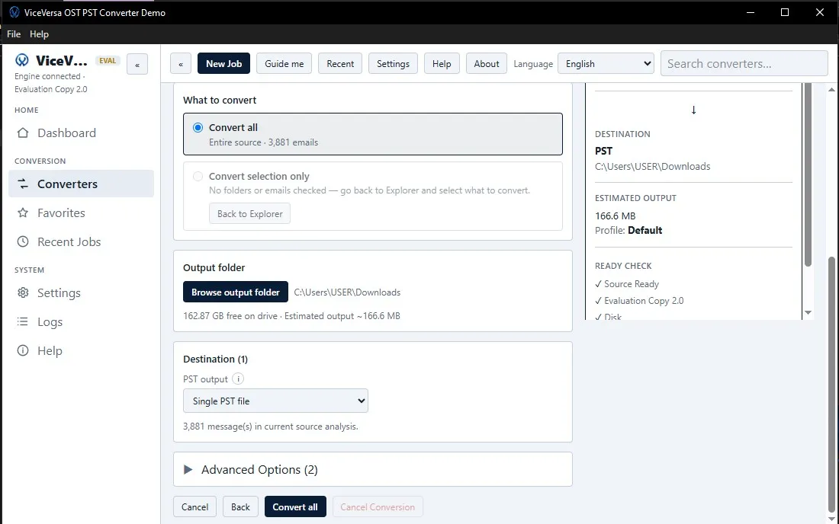Click the Dashboard home icon

click(22, 133)
